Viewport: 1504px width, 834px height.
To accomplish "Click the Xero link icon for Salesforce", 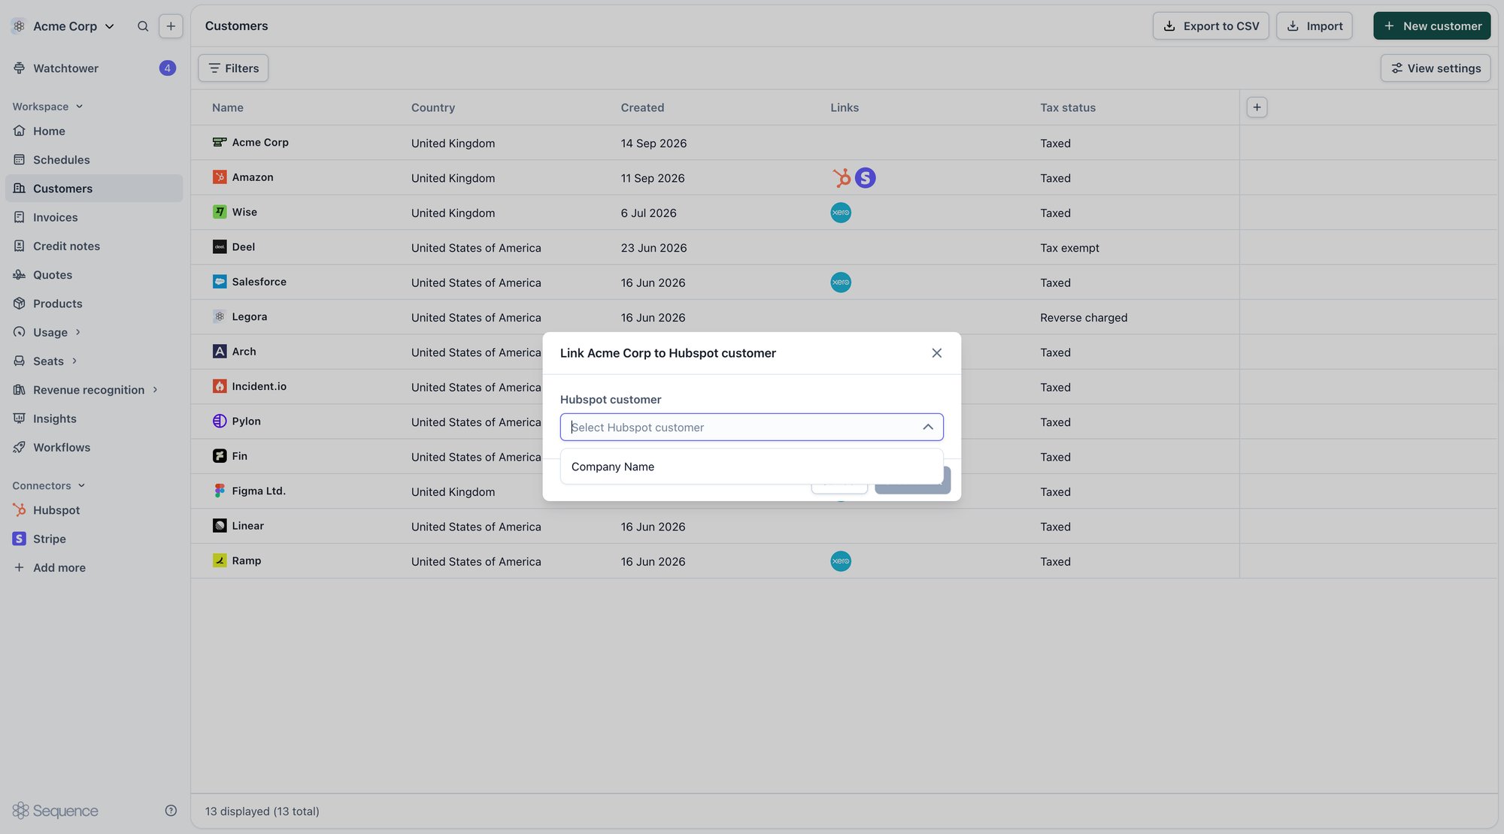I will point(841,283).
